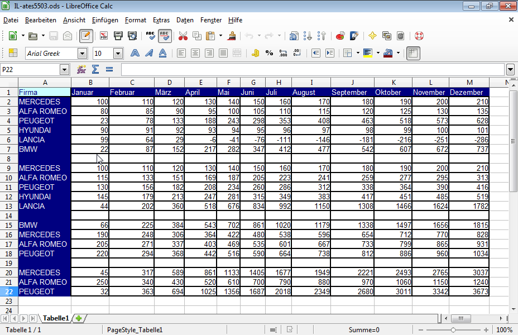518x335 pixels.
Task: Toggle edit file mode
Action: click(x=86, y=36)
